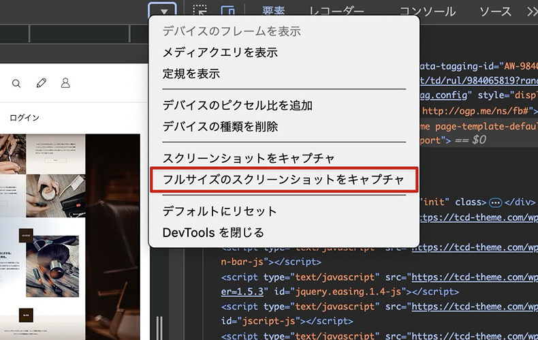This screenshot has height=340, width=538.
Task: Select DevTools を閉じる menu item
Action: tap(284, 232)
